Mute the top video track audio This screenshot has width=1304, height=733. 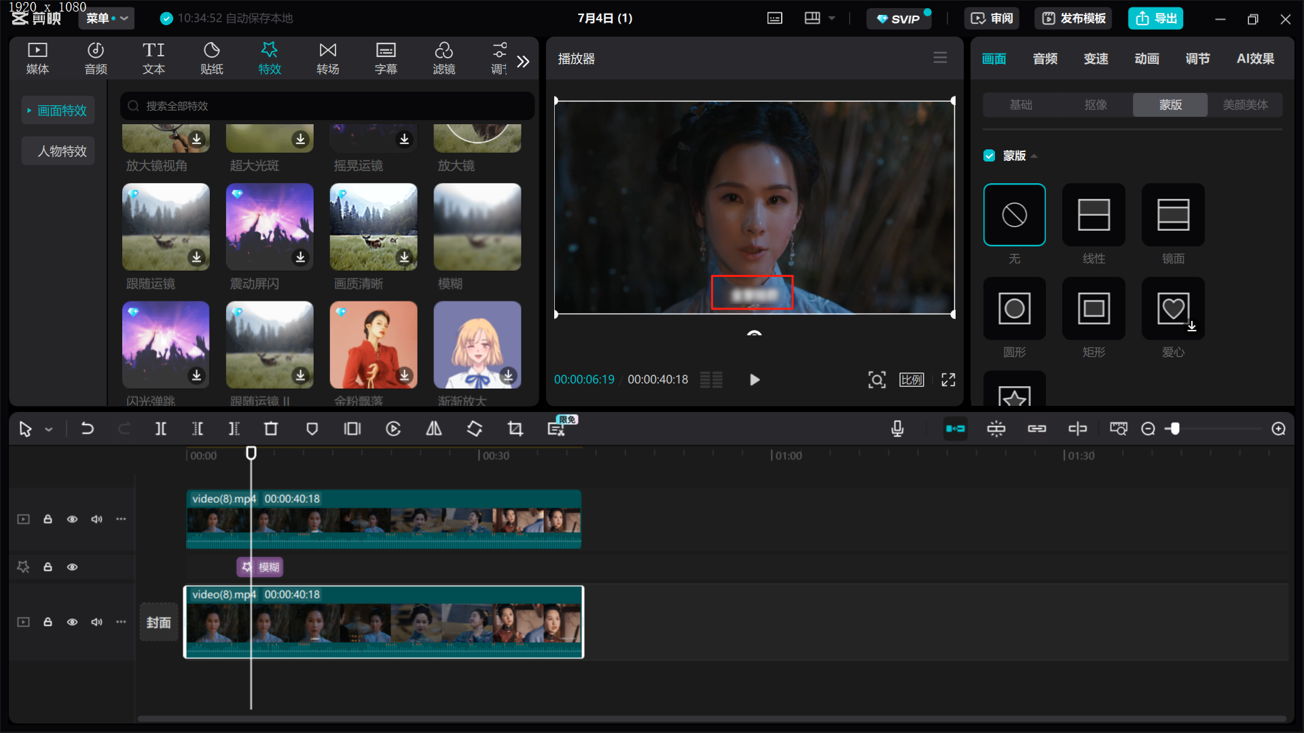click(96, 519)
